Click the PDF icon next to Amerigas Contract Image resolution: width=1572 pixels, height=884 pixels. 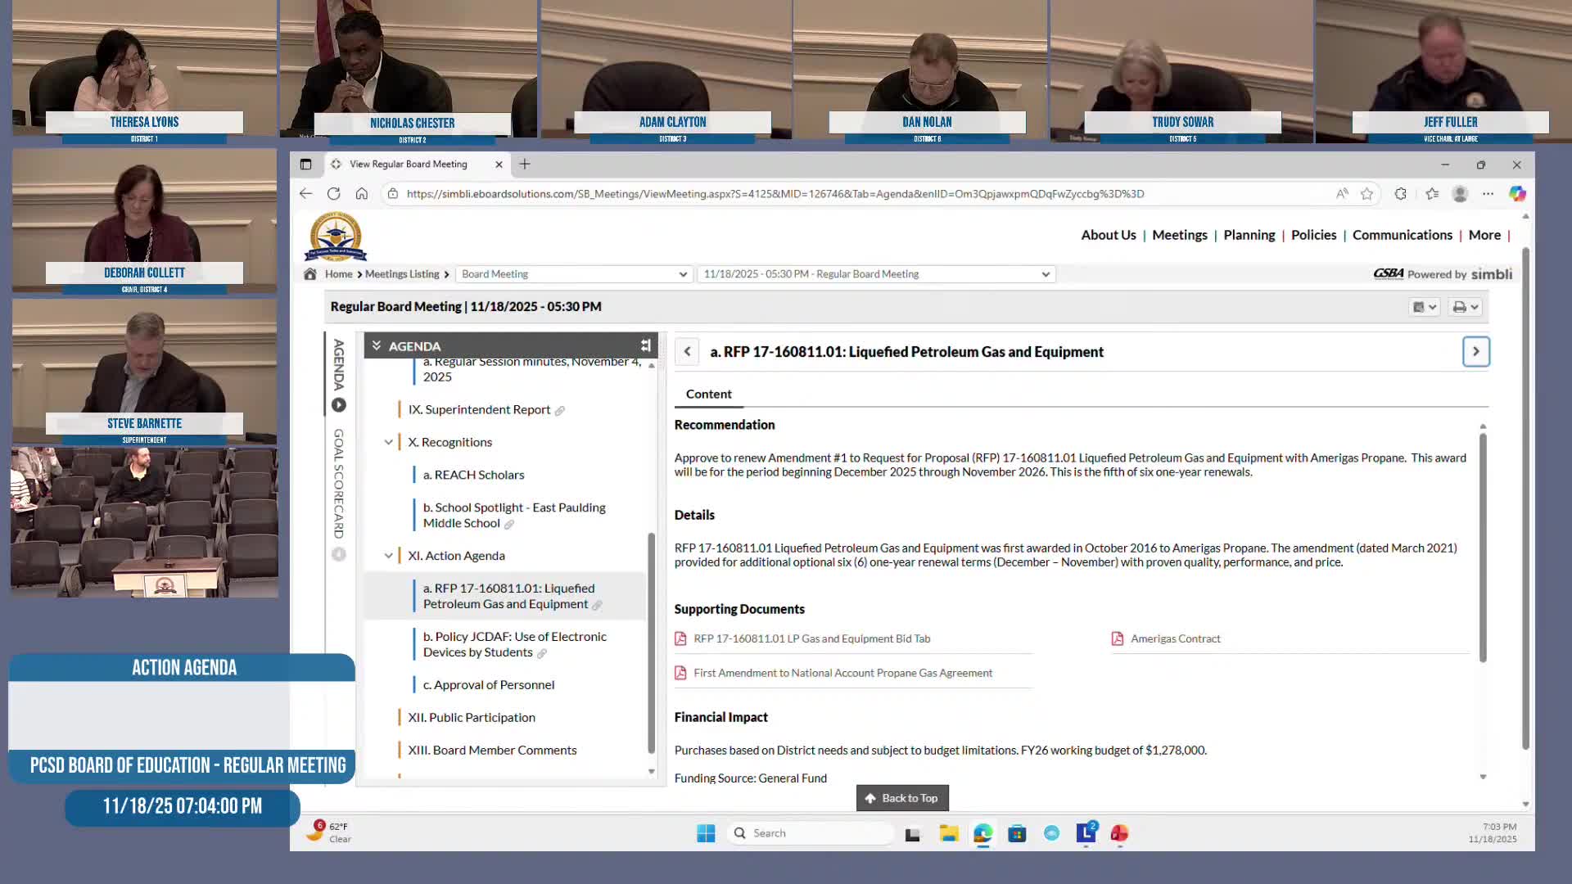(1118, 638)
